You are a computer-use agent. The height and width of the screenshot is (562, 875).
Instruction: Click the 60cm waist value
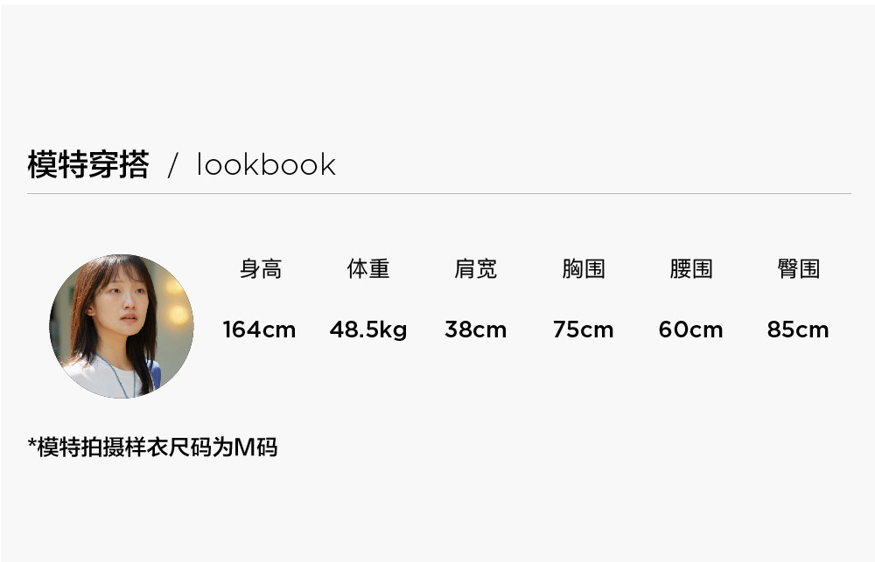pyautogui.click(x=691, y=330)
